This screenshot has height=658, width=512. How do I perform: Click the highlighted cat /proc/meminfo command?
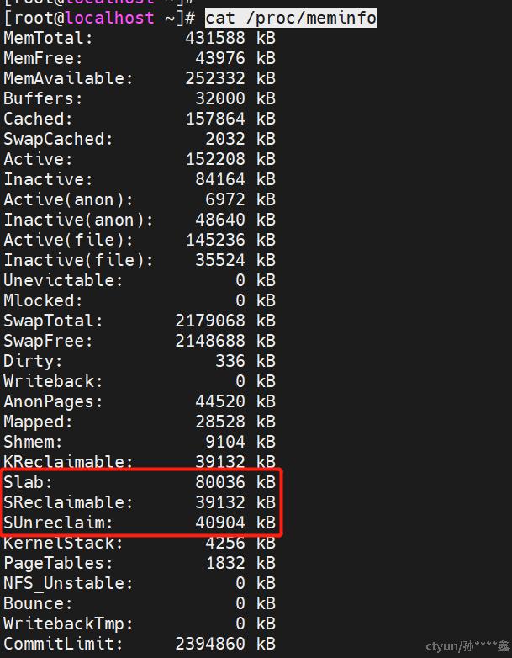click(x=291, y=18)
